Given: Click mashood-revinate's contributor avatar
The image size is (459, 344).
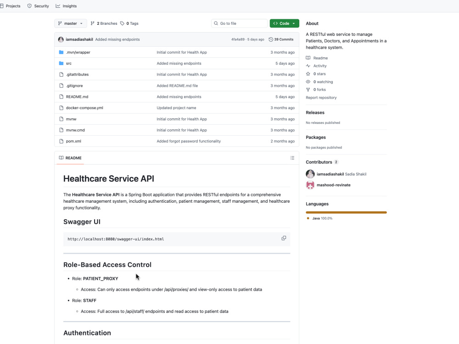Looking at the screenshot, I should (x=310, y=185).
